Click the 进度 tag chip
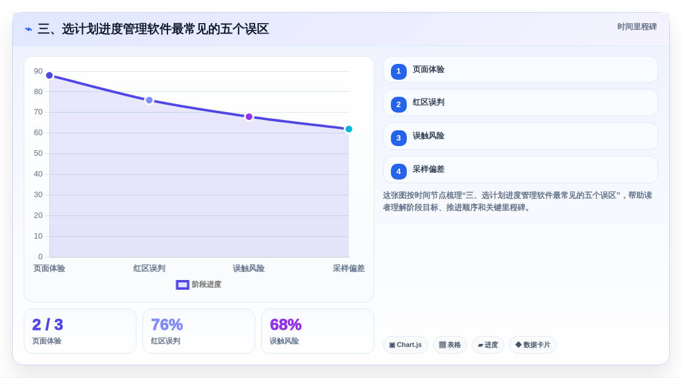 click(x=488, y=345)
